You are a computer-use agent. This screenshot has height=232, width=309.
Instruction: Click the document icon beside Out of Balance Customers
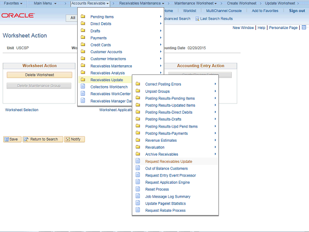coord(138,168)
